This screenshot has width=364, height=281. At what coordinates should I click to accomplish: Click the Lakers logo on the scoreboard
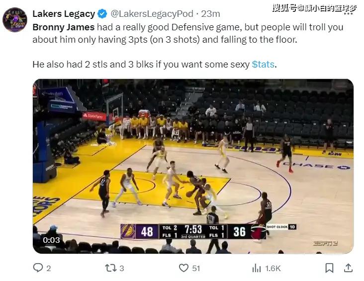click(128, 231)
